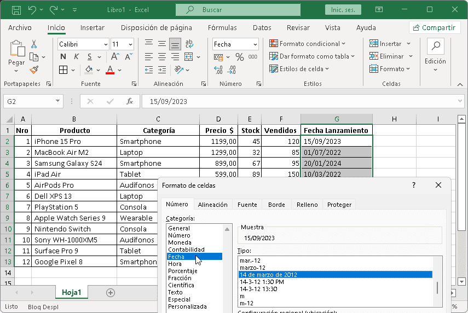Click the Increase Font Size icon
468x313 pixels.
(115, 57)
